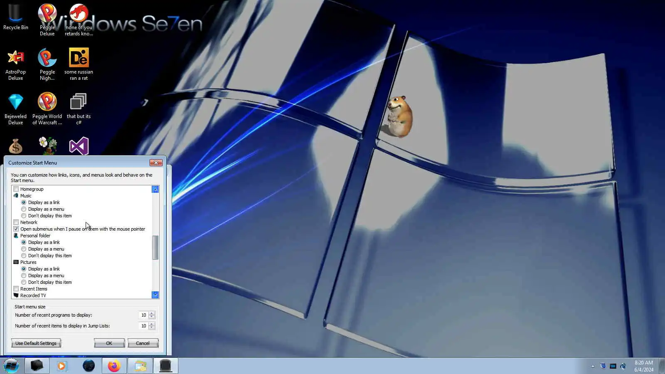Screen dimensions: 665x374
Task: Set Personal folder to 'Display as a menu'
Action: point(24,249)
